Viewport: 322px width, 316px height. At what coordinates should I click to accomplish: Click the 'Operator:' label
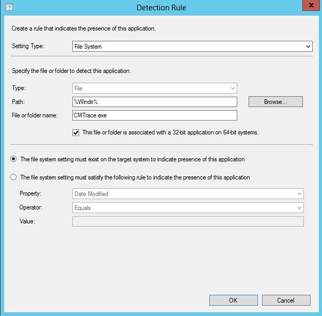[x=31, y=207]
